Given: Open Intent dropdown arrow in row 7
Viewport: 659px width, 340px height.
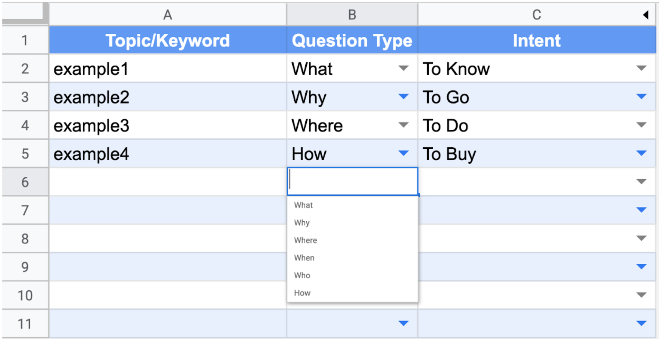Looking at the screenshot, I should point(642,210).
